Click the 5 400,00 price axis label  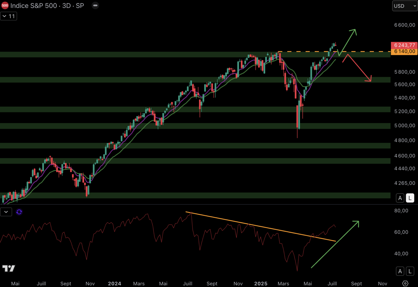coord(405,98)
